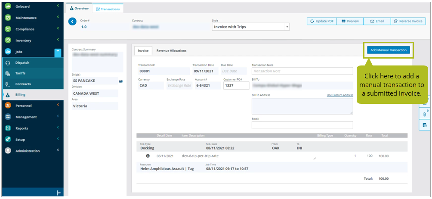Collapse the sidebar with the bottom arrow icon
432x199 pixels.
click(59, 193)
